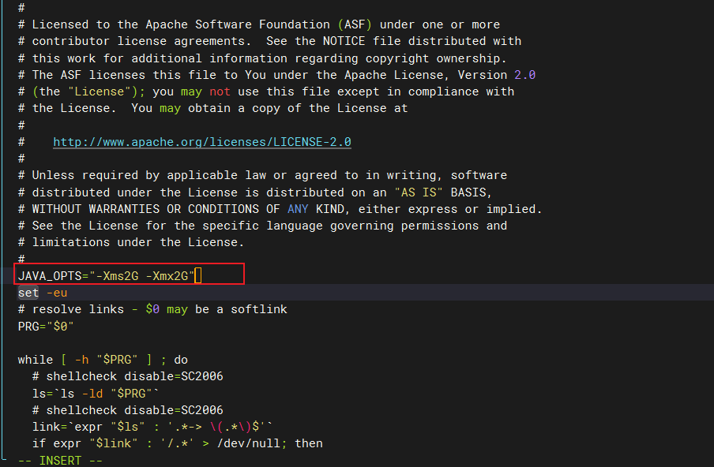Click the 'this work for additional information' line
The width and height of the screenshot is (714, 467).
pos(262,58)
